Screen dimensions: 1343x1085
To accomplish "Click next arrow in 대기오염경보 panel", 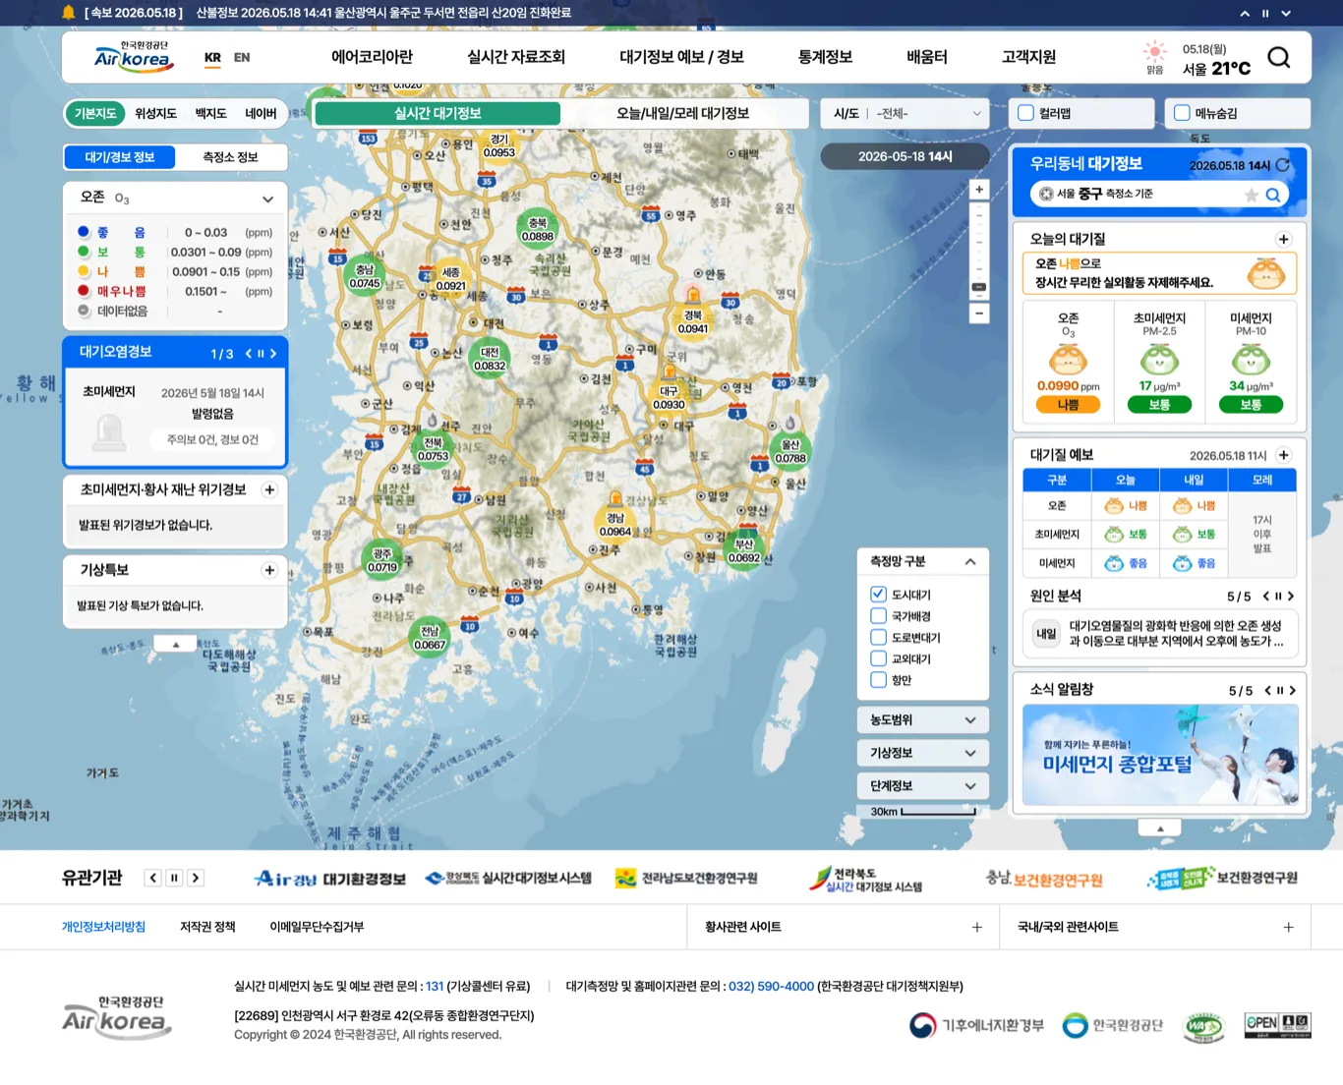I will (273, 353).
